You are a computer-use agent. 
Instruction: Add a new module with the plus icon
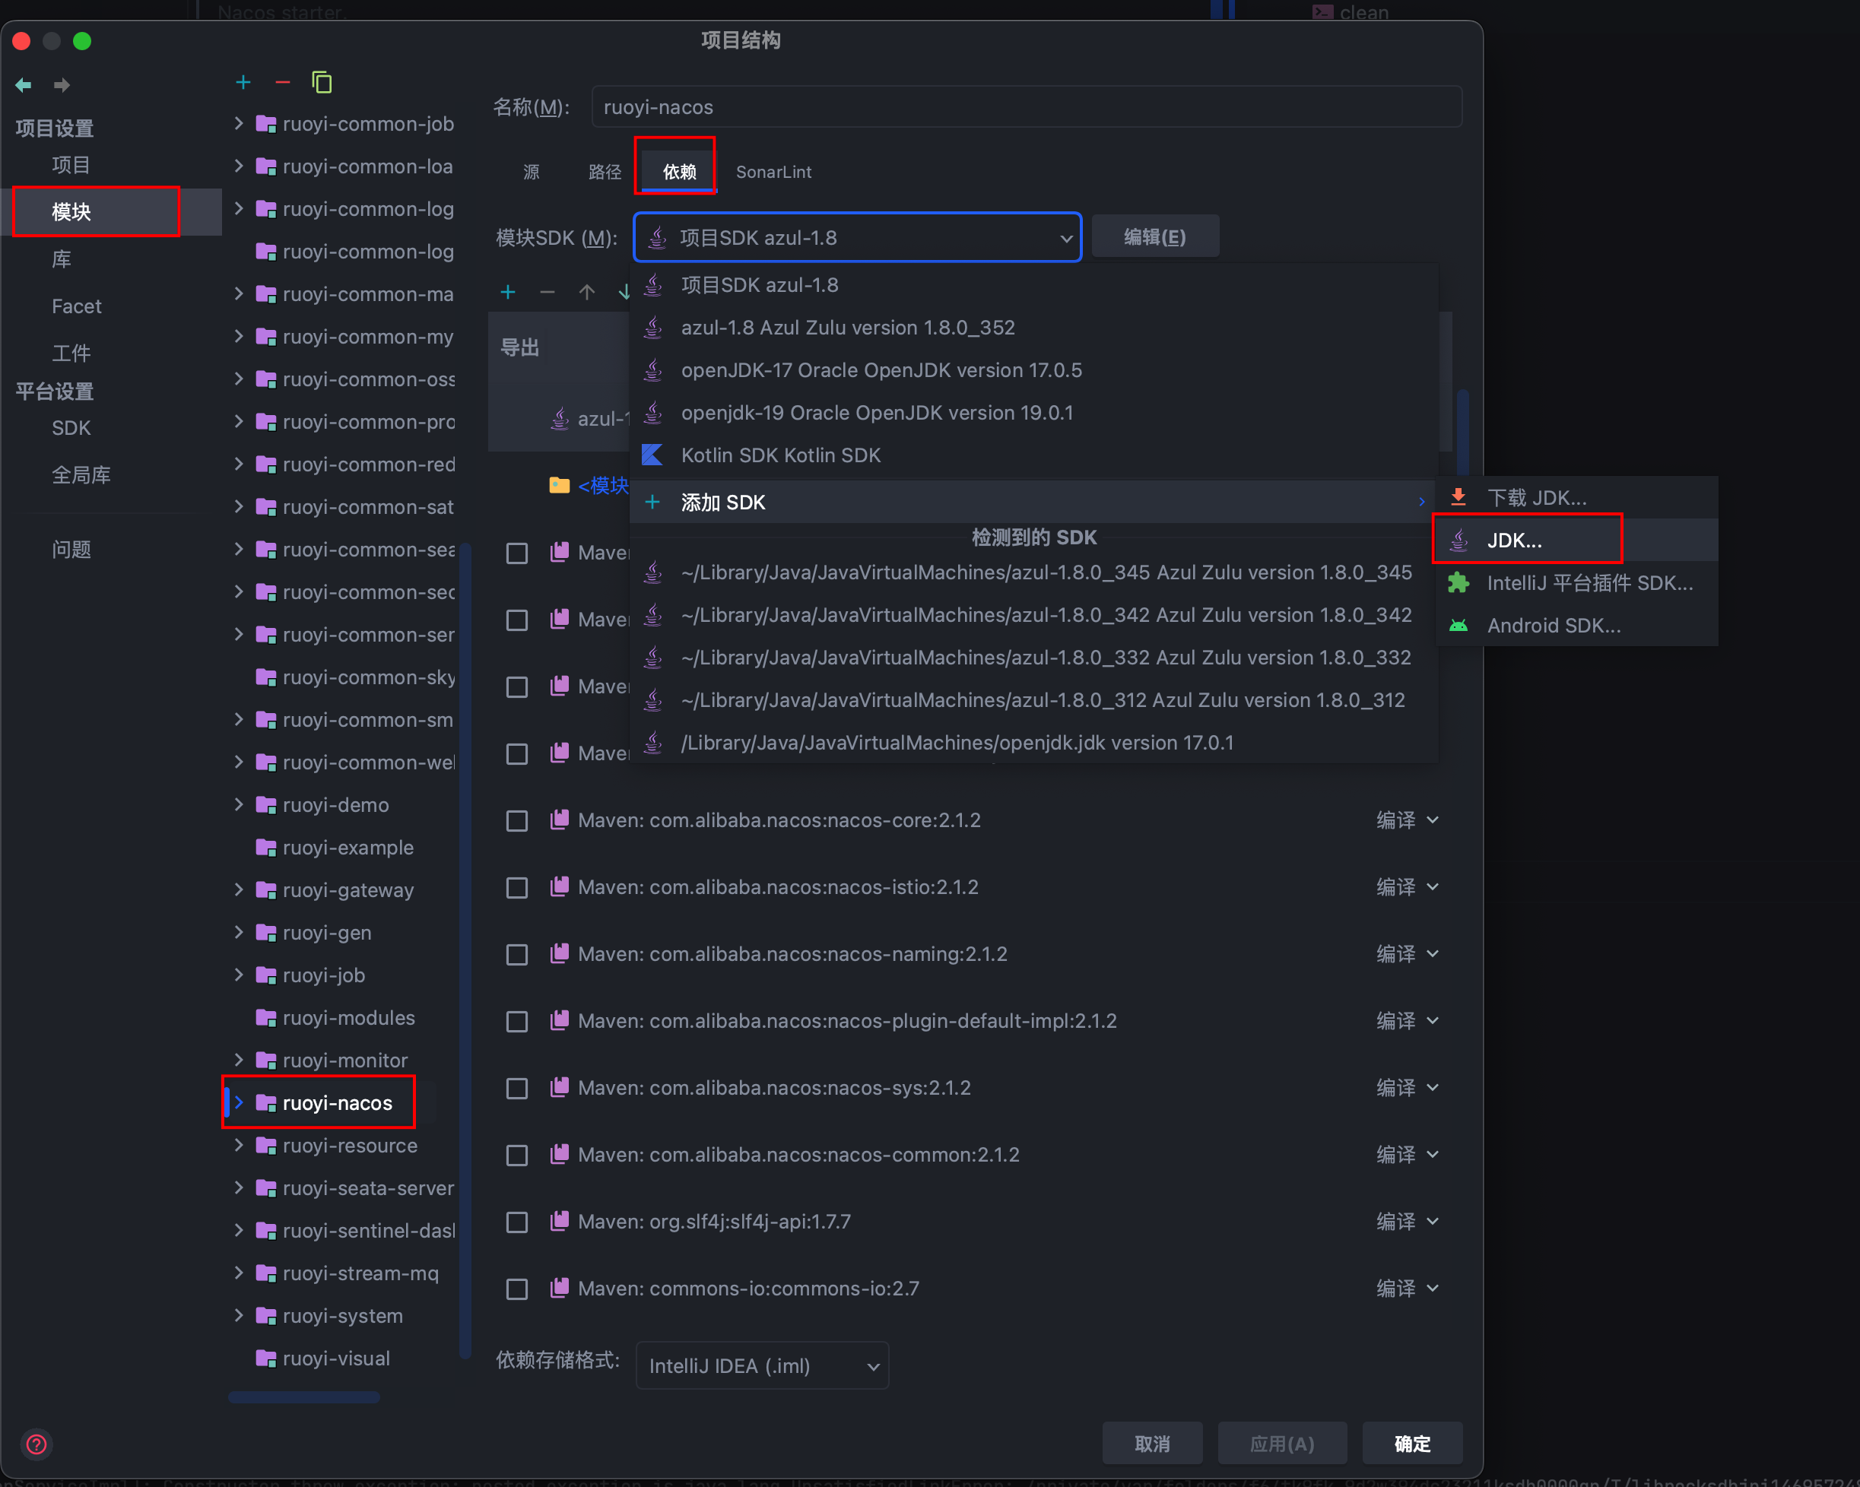coord(244,82)
